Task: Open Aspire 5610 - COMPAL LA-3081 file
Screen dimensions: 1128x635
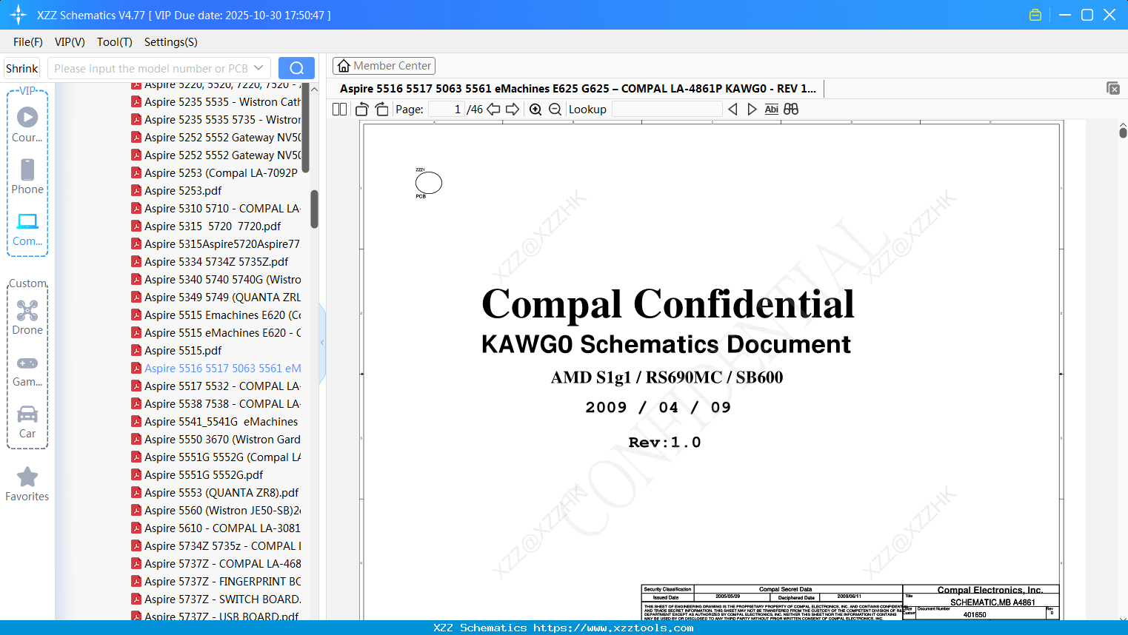Action: 216,528
